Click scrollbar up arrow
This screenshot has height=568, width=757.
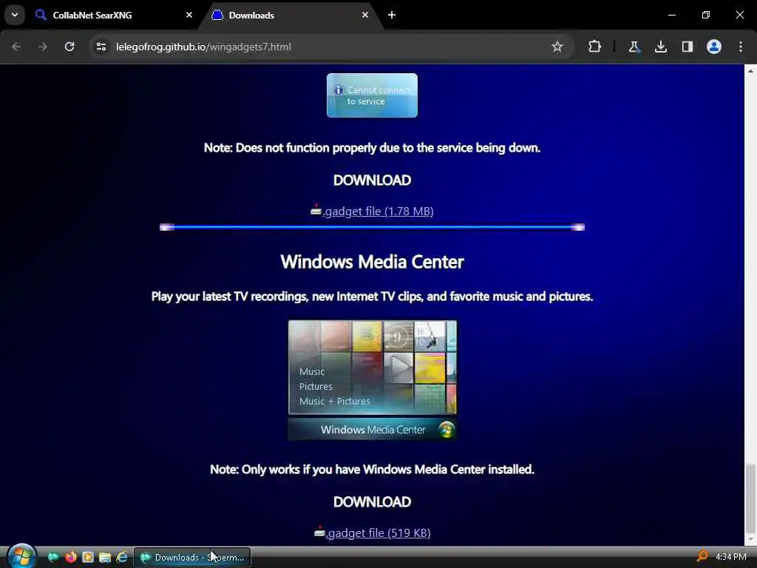point(751,70)
